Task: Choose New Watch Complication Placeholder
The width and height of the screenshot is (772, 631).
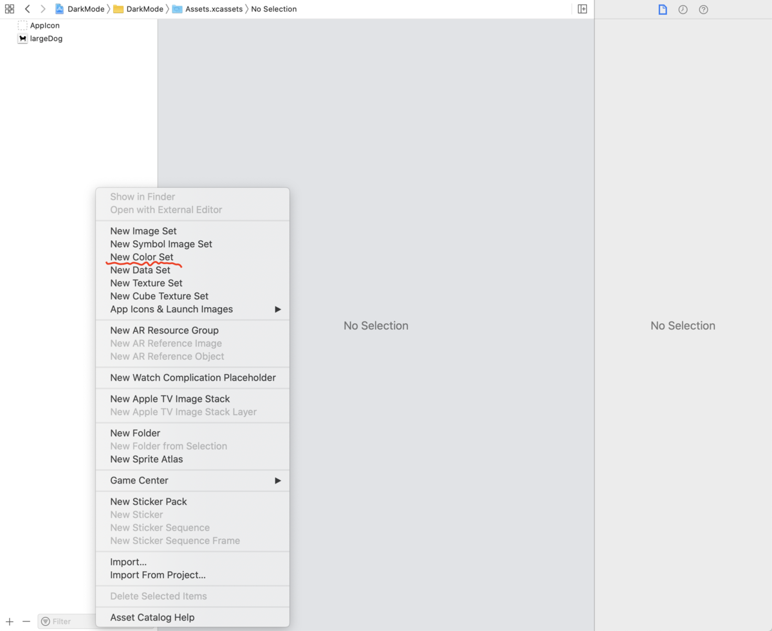Action: (192, 378)
